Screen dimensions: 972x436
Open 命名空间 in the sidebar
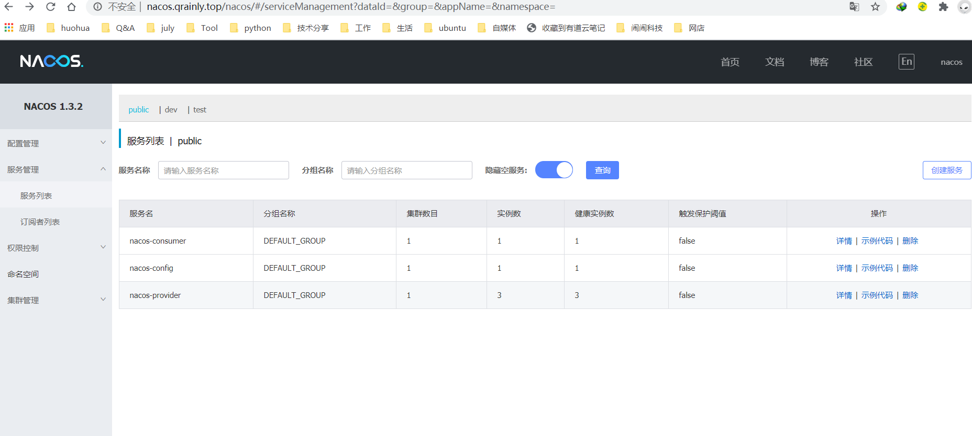[56, 274]
